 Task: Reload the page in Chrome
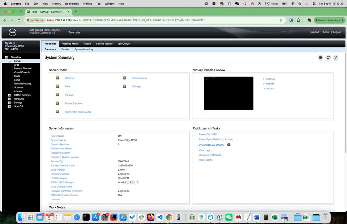[x=19, y=20]
